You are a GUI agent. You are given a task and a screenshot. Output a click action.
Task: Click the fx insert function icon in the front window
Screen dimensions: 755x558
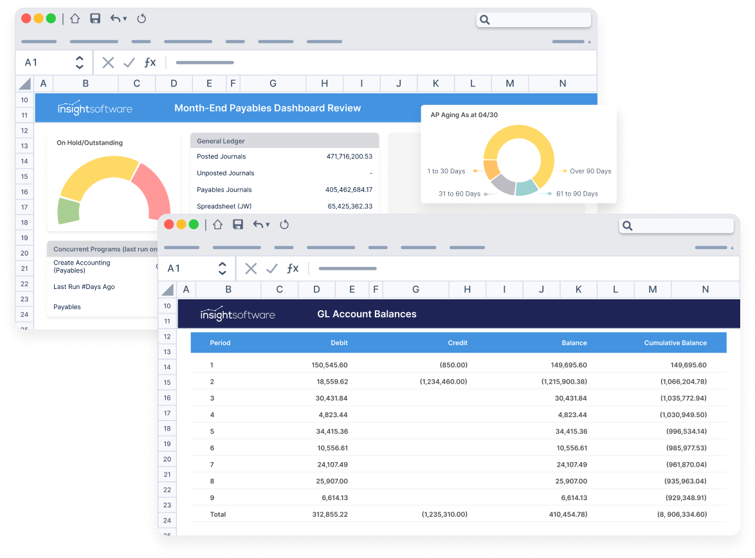293,268
